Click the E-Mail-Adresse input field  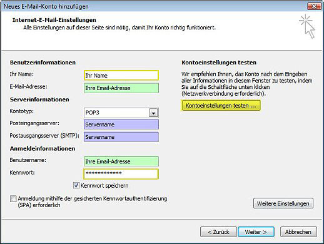pyautogui.click(x=121, y=88)
